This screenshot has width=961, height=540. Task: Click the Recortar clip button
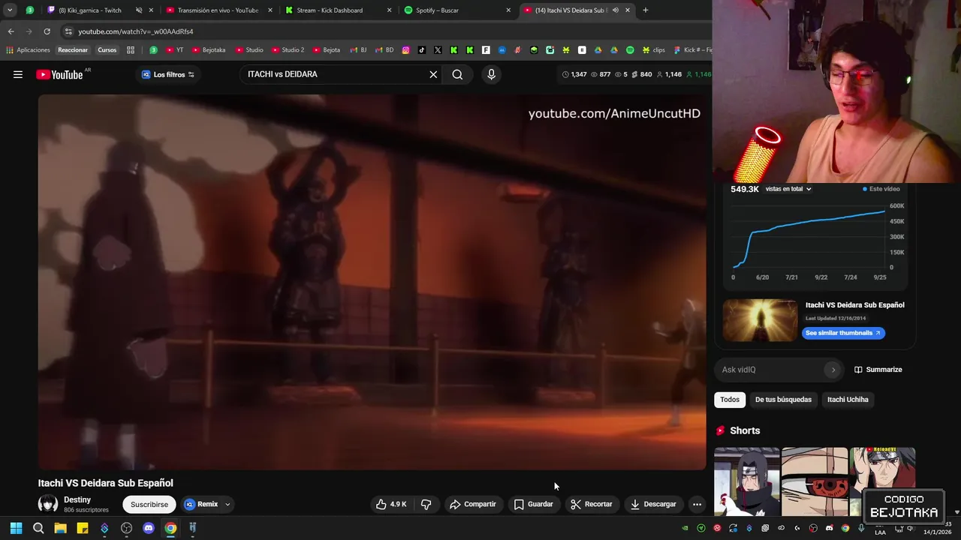pyautogui.click(x=592, y=504)
